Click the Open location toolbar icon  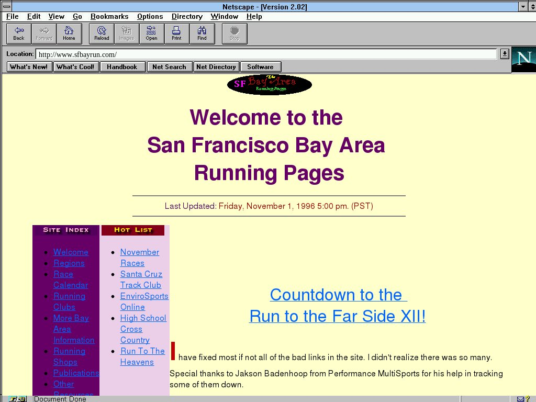click(151, 33)
